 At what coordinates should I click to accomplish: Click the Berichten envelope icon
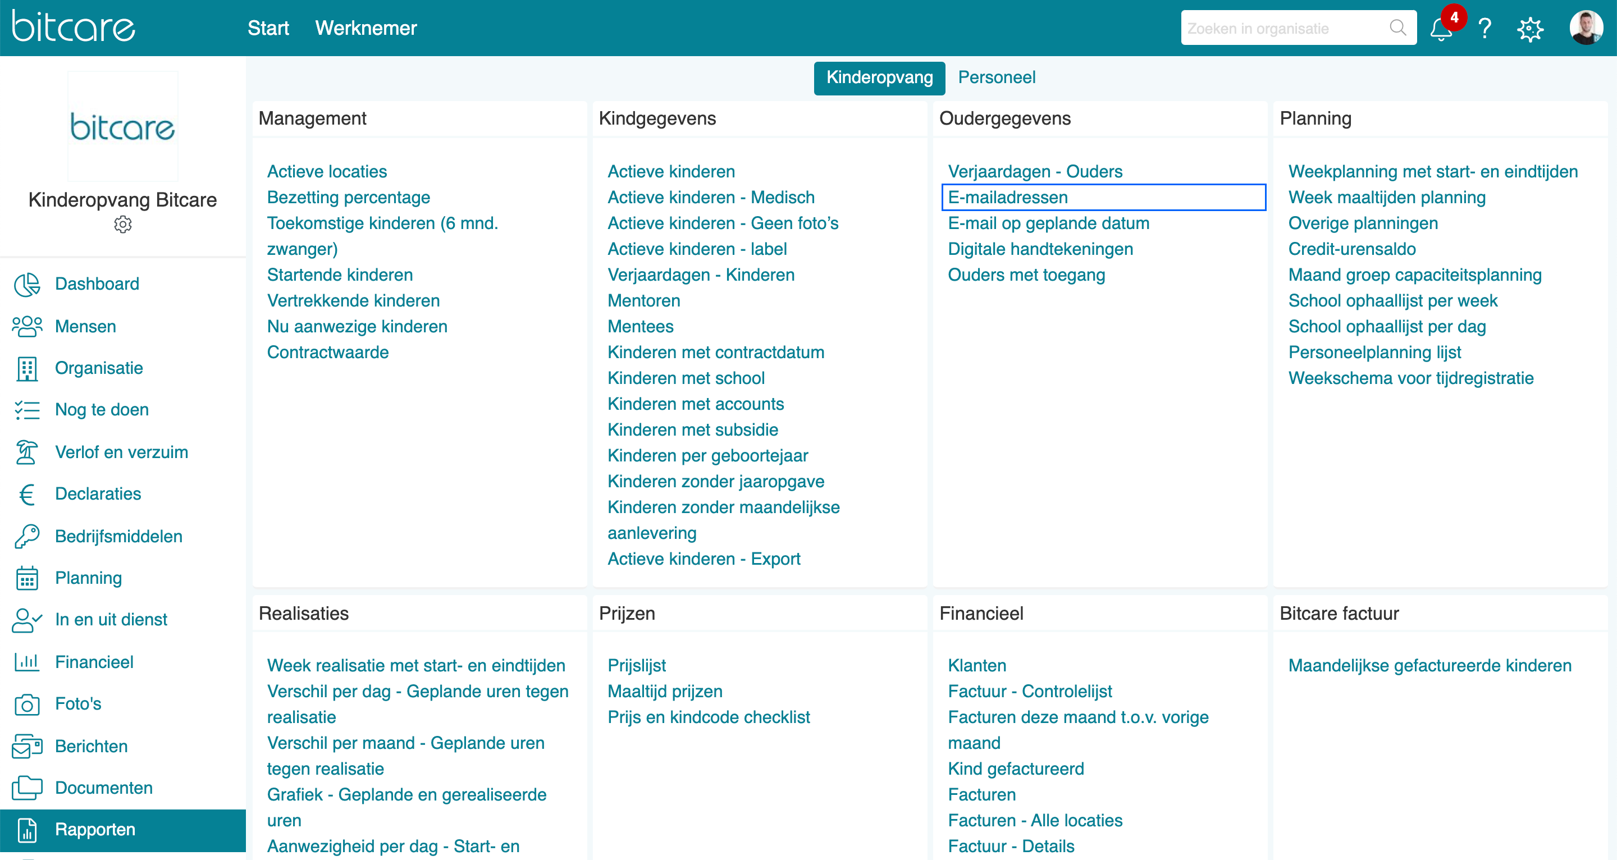(27, 745)
